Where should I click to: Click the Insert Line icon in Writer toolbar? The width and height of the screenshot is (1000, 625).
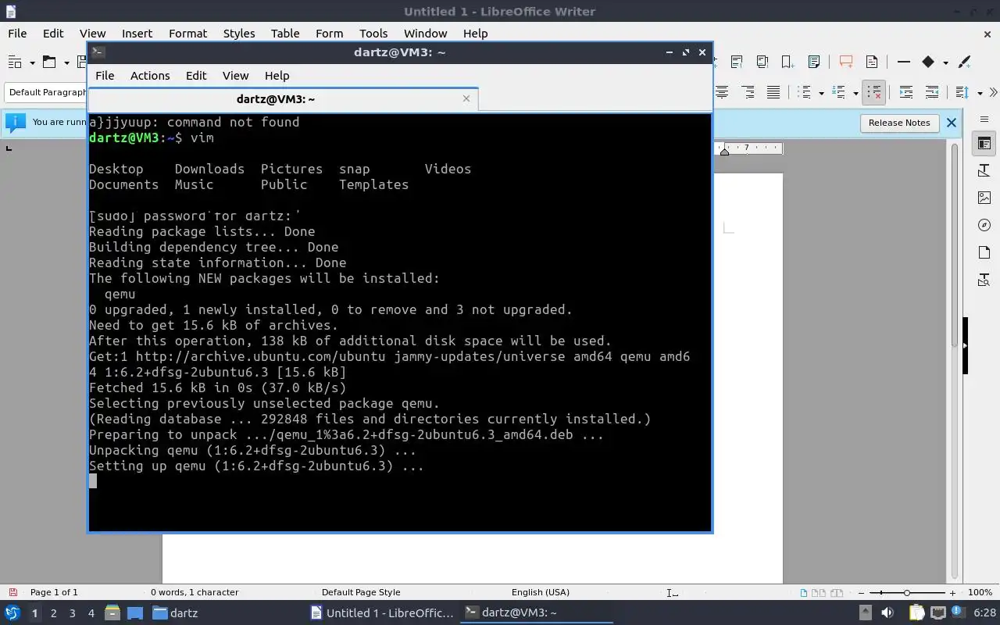pyautogui.click(x=904, y=62)
